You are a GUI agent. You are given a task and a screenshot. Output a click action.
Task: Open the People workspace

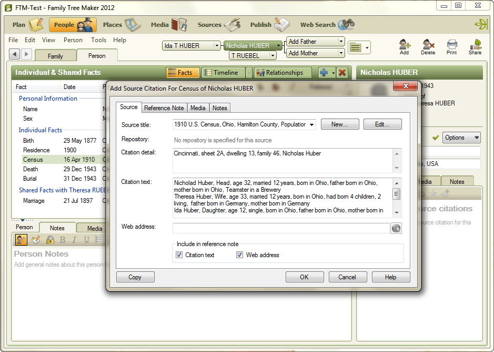coord(73,25)
